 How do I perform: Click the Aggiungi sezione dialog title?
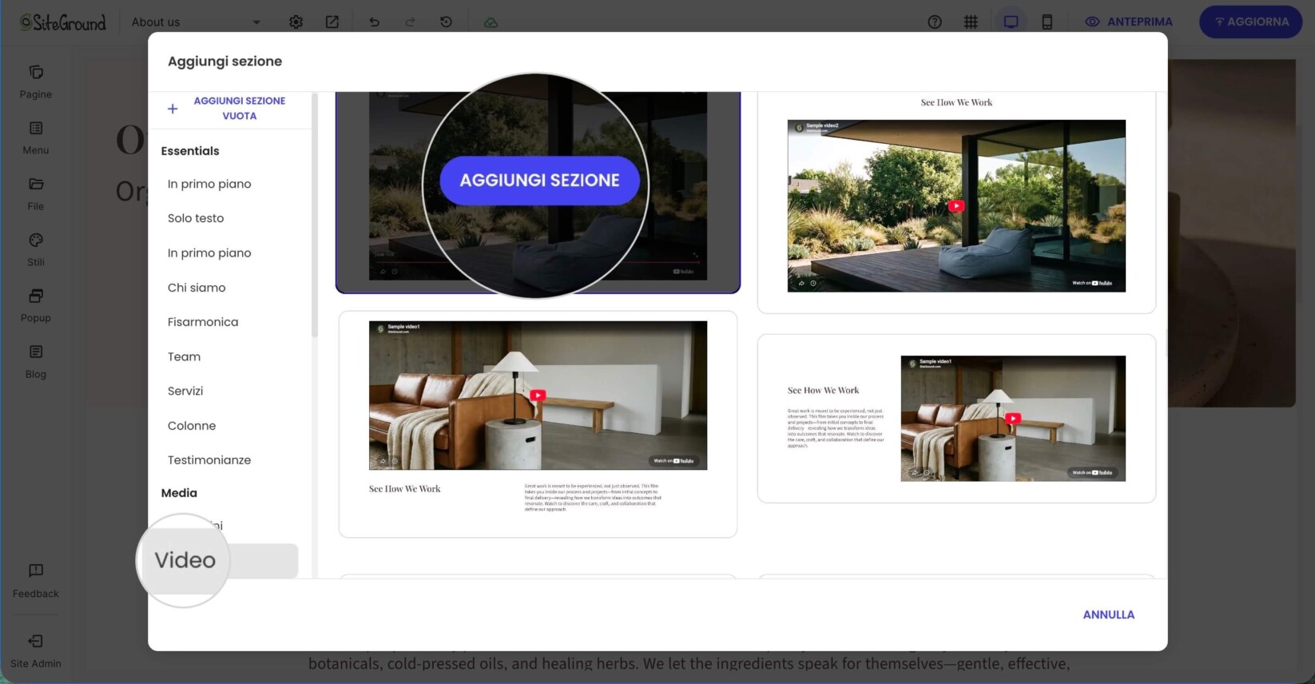click(224, 62)
